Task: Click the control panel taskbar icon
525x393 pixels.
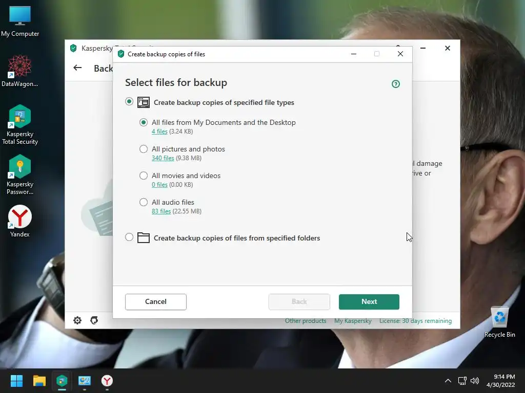Action: coord(85,381)
